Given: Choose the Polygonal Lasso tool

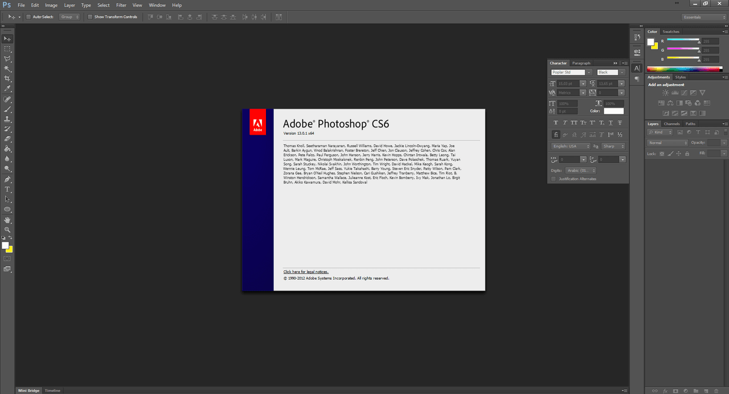Looking at the screenshot, I should pyautogui.click(x=7, y=59).
